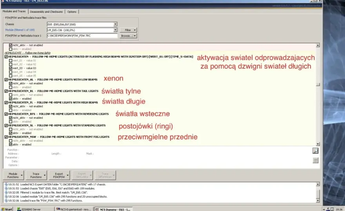
Task: Click info icon of 18:31:52 log entry
Action: (x=6, y=184)
